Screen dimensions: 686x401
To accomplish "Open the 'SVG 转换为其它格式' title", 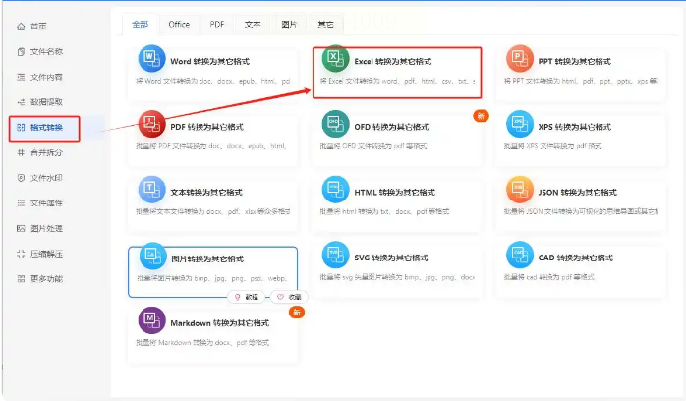I will (391, 258).
